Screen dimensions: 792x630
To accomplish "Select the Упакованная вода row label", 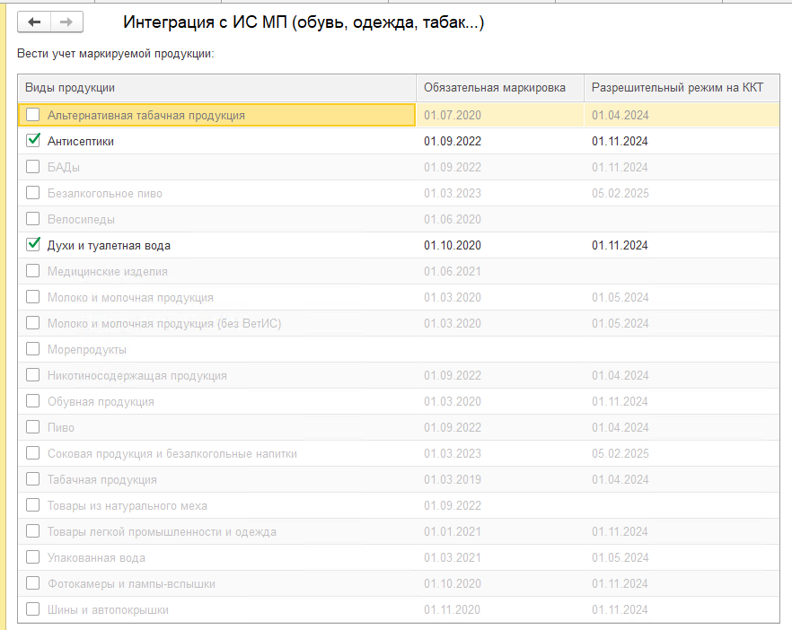I will coord(96,558).
